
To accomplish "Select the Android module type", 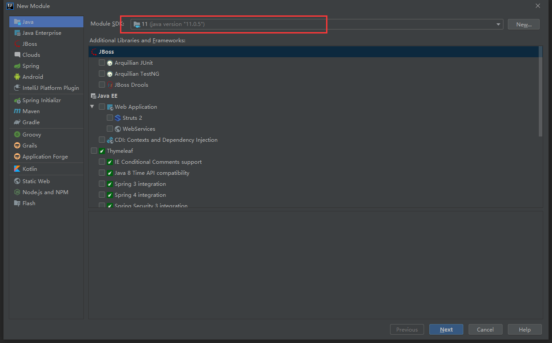I will click(46, 77).
